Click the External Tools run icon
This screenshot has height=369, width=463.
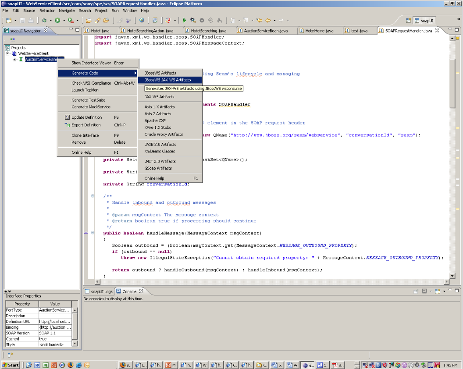coord(71,20)
